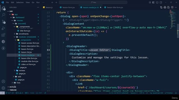
Task: Click the preview magnifier icon in editor toolbar
Action: tap(168, 7)
